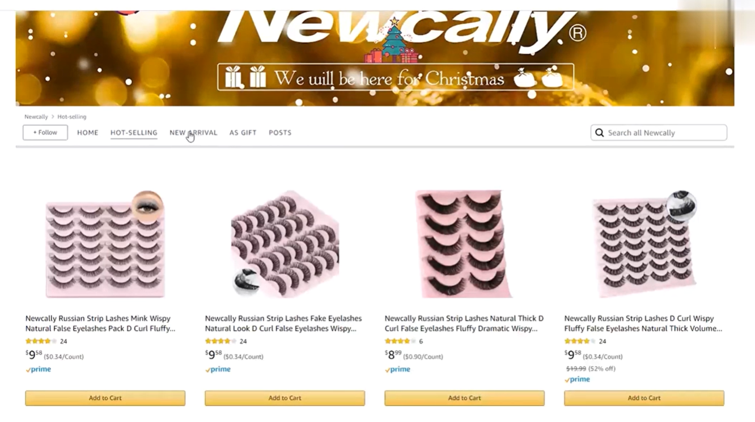Switch to the NEW ARRIVAL tab
This screenshot has height=422, width=755.
tap(193, 133)
